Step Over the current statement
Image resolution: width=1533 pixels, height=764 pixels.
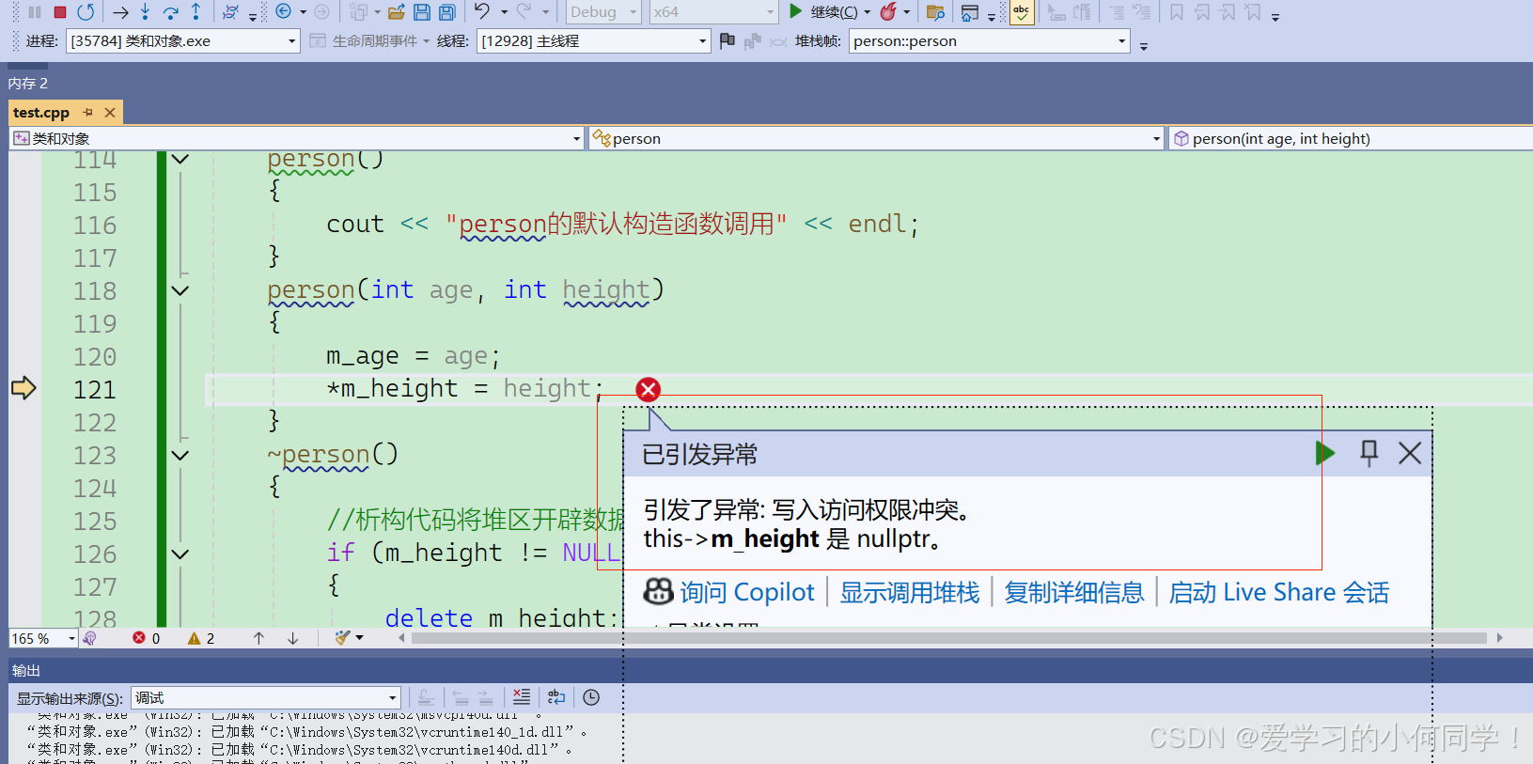(x=170, y=12)
